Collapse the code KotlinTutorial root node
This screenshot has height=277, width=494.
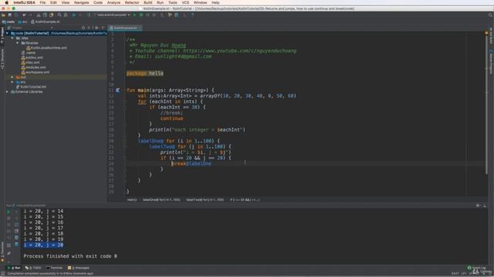point(7,33)
